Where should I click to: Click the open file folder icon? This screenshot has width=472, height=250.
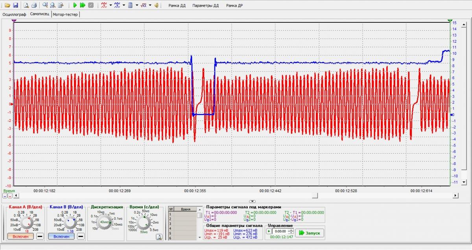pos(7,5)
